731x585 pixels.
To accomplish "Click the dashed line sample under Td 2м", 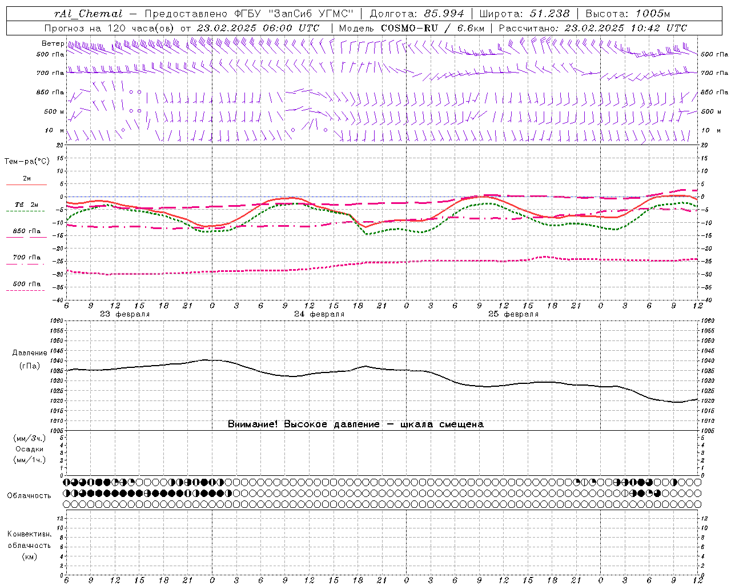I will click(x=25, y=211).
